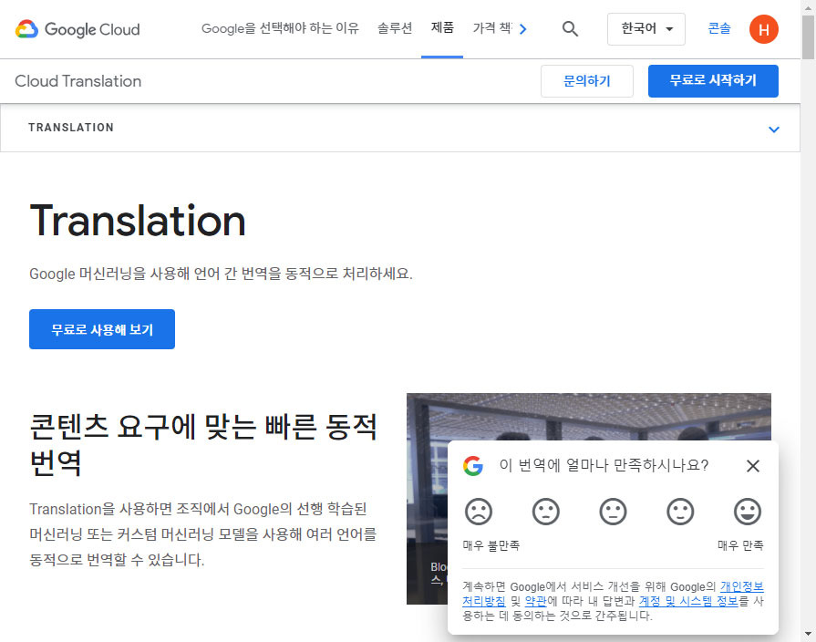Click the 문의하기 button
Viewport: 816px width, 642px height.
point(586,81)
